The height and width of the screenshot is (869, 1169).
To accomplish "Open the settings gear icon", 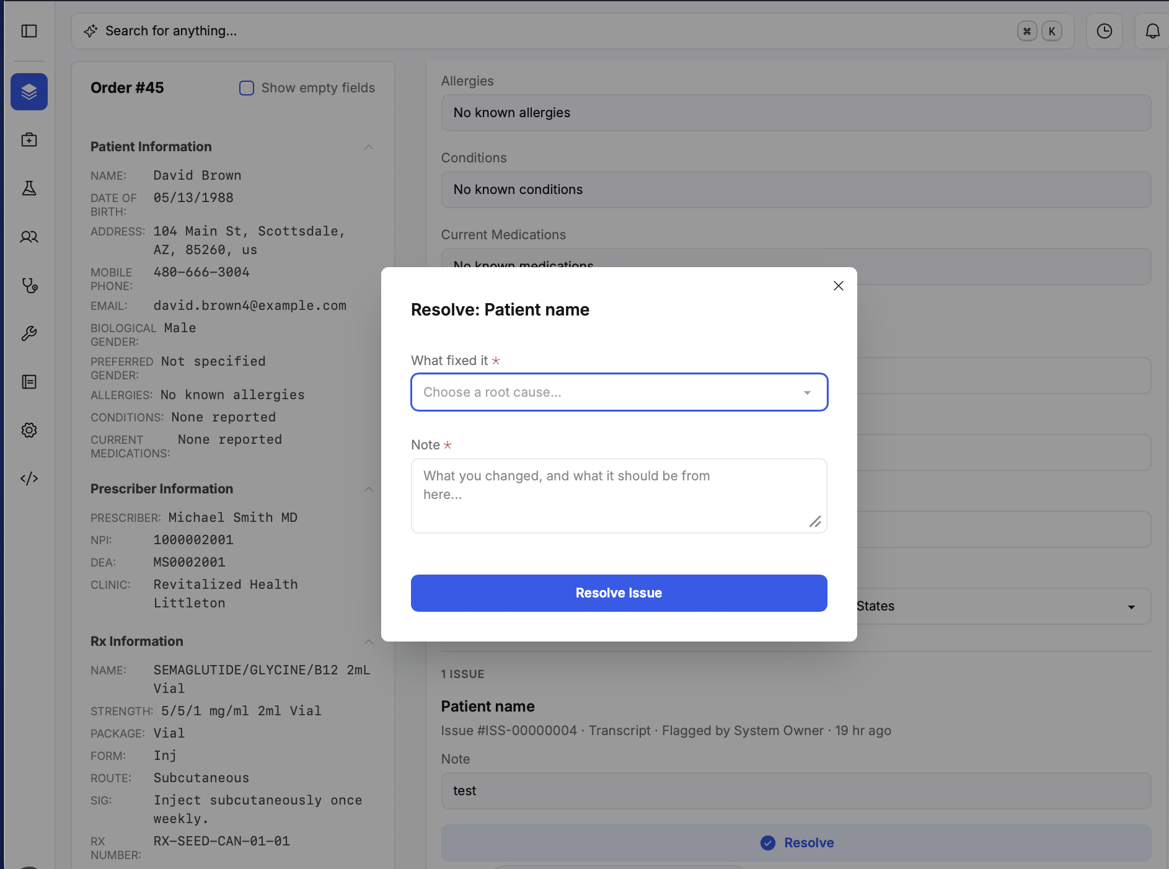I will click(29, 430).
